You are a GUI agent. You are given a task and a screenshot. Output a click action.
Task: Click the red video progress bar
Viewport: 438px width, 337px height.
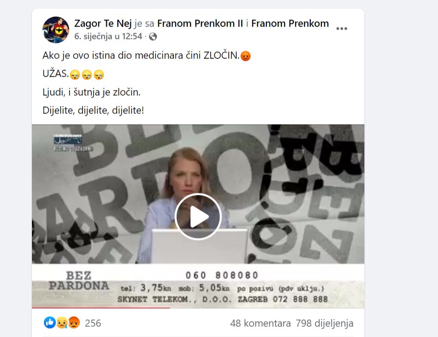[101, 307]
